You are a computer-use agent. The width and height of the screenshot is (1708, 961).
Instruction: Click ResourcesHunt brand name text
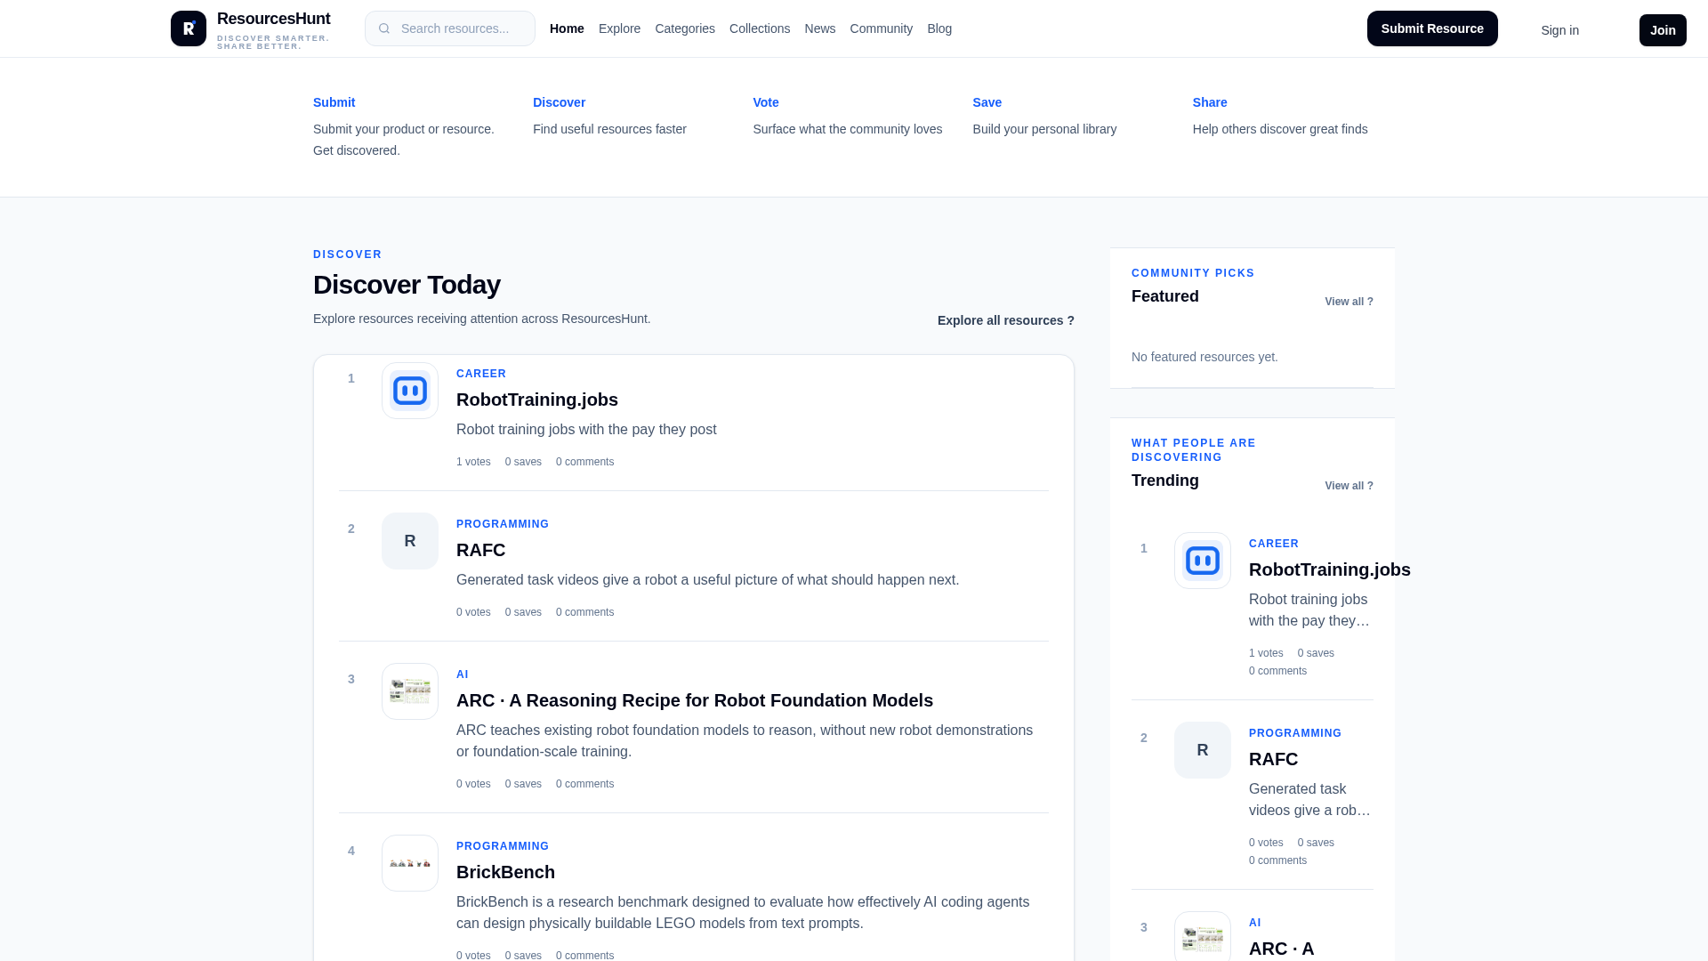[273, 19]
